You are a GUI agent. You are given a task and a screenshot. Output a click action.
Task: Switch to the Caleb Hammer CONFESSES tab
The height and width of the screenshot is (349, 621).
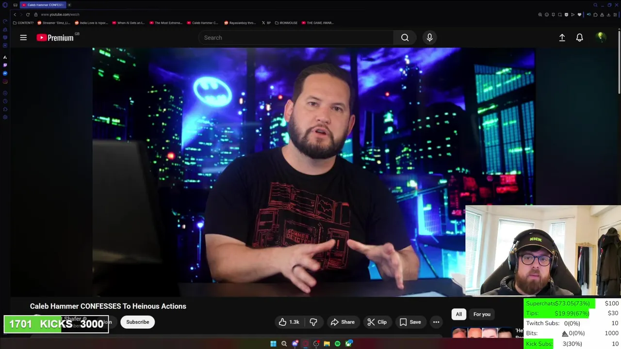click(x=43, y=5)
